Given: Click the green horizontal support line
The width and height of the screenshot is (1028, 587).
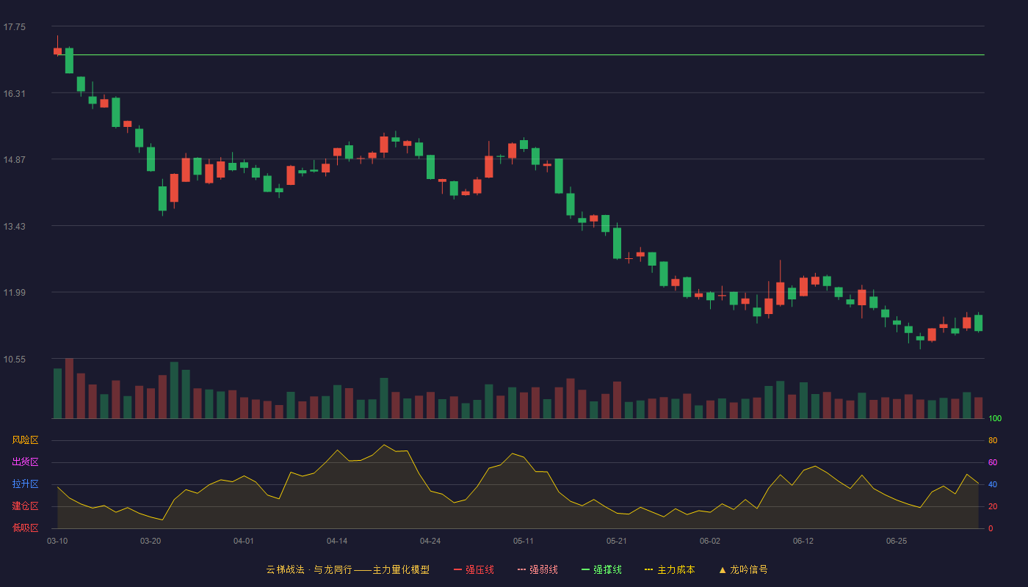Looking at the screenshot, I should [520, 55].
